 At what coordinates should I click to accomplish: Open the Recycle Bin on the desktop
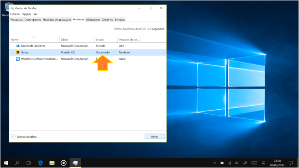click(x=5, y=9)
